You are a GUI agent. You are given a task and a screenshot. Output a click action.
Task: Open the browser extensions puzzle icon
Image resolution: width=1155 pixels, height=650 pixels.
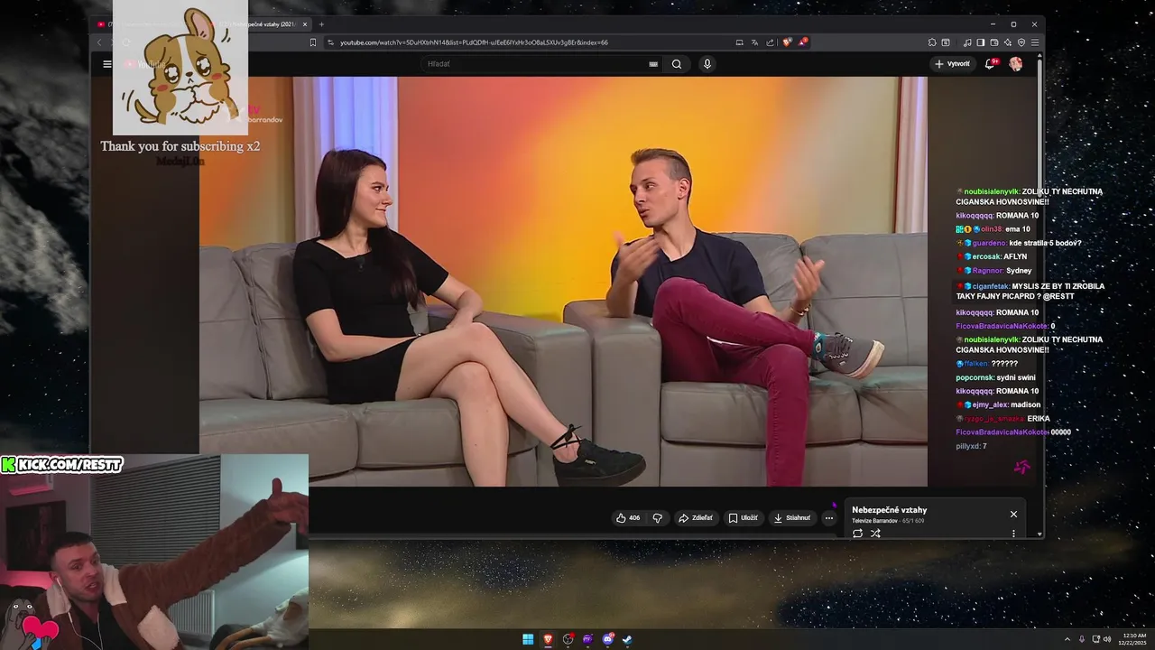932,42
